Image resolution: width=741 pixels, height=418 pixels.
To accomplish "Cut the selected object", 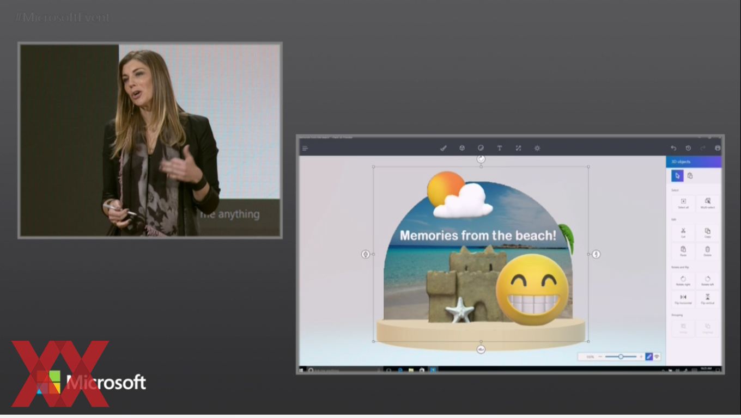I will [x=683, y=233].
